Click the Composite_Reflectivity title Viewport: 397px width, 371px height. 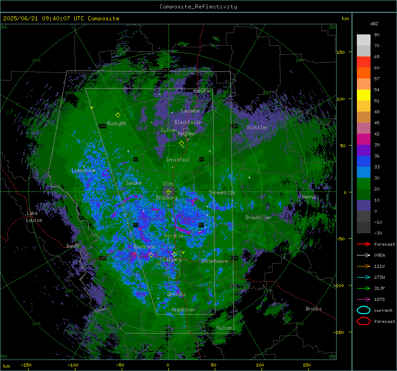pyautogui.click(x=198, y=7)
